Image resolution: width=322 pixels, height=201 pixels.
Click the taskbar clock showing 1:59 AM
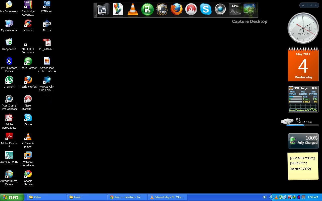313,197
